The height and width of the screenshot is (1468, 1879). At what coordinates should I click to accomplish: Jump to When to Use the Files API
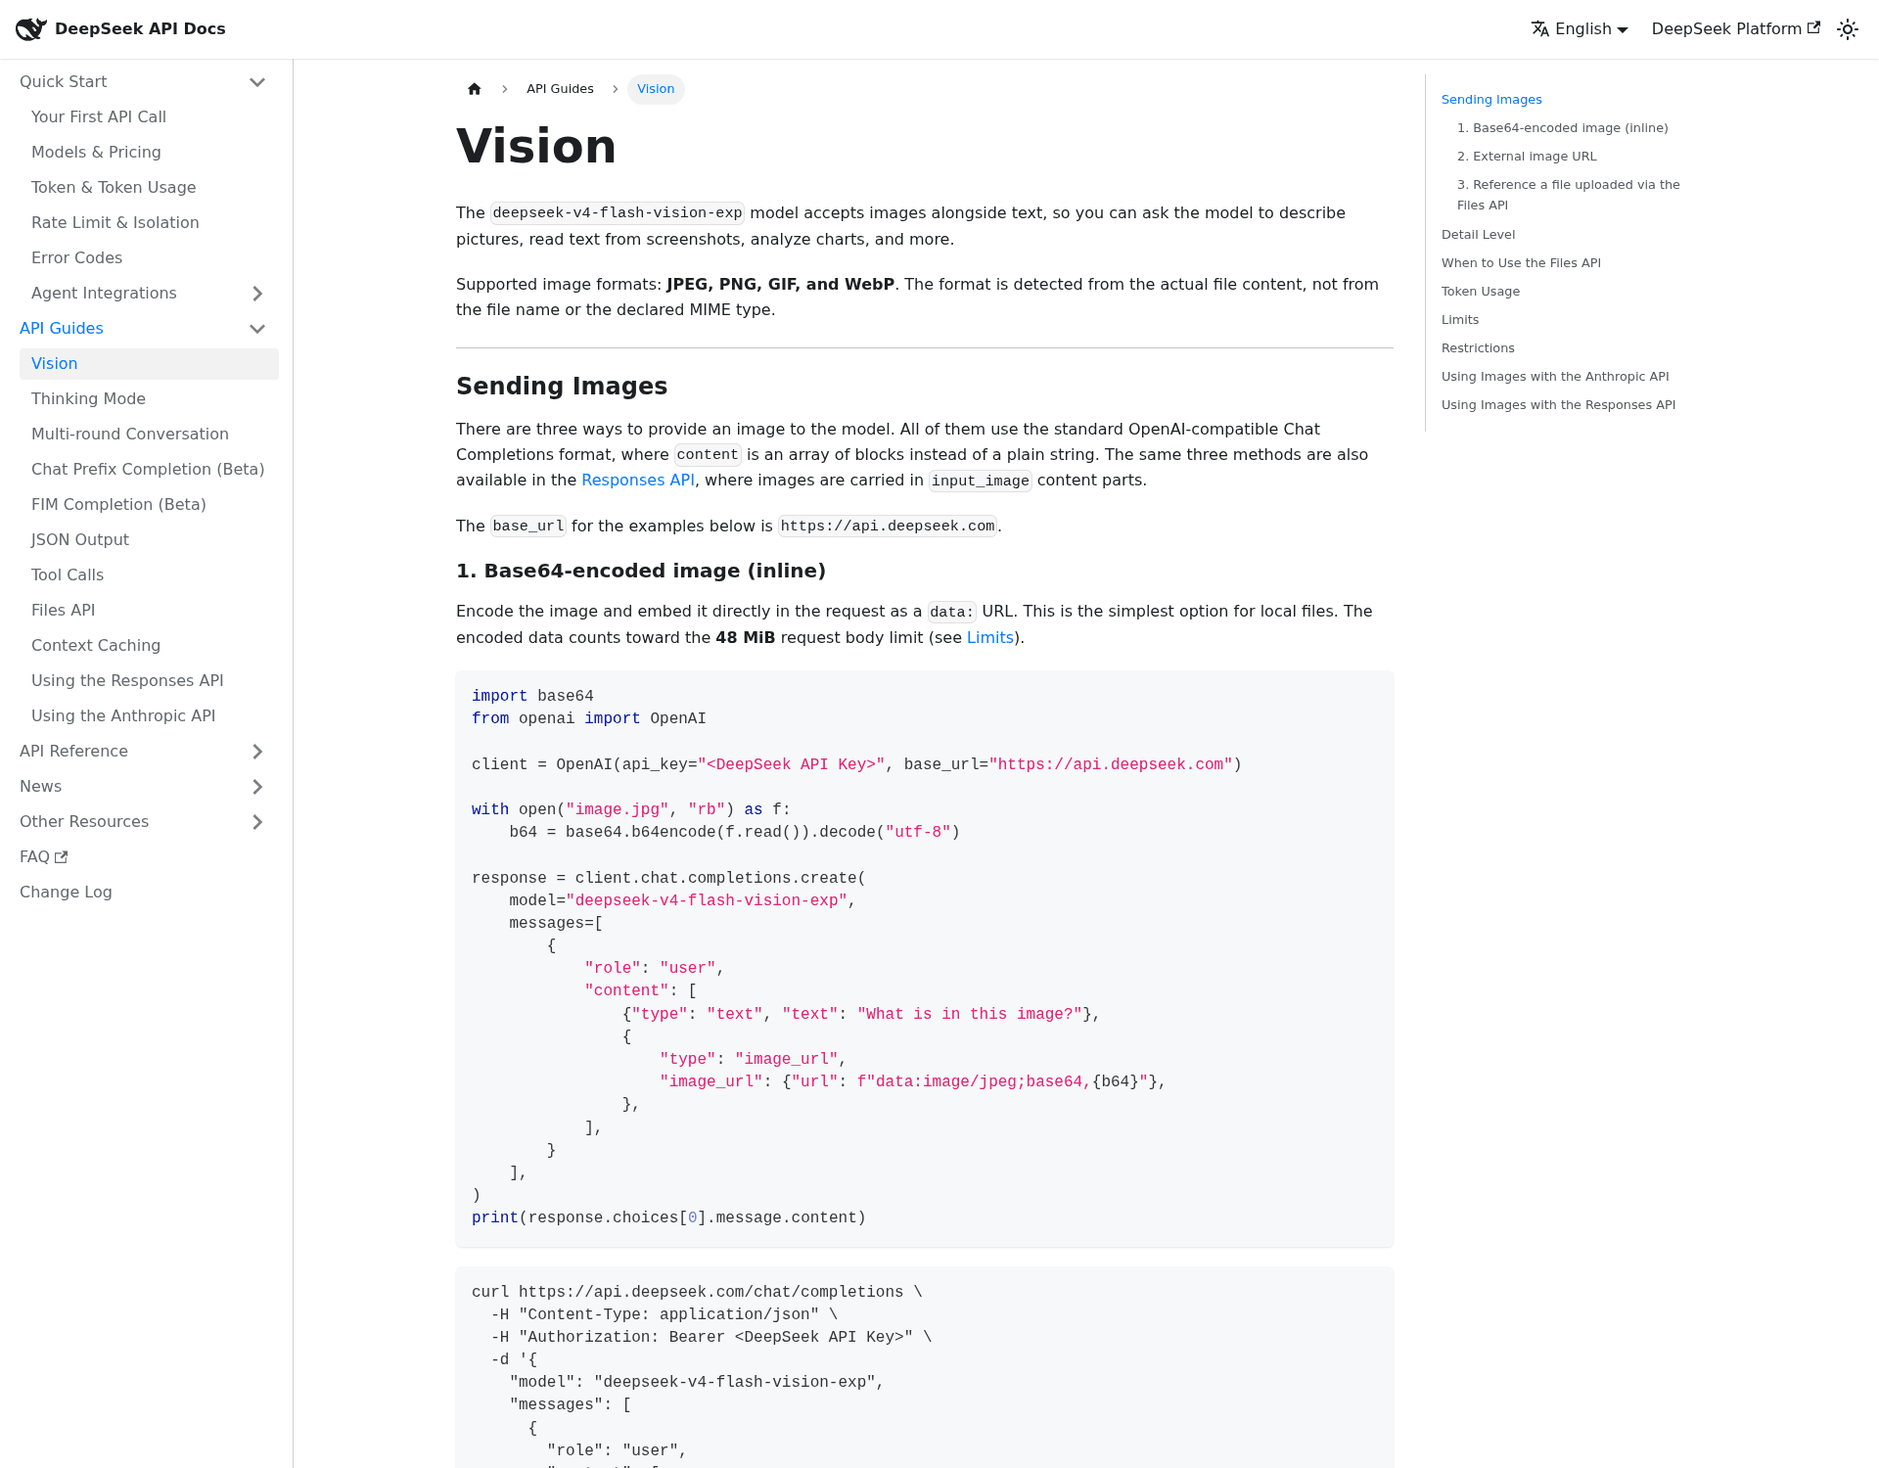coord(1521,263)
